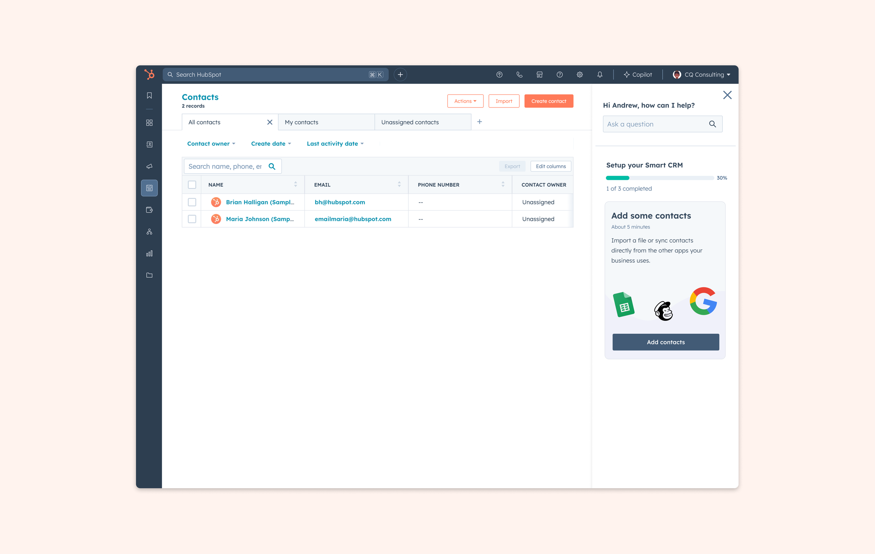Viewport: 875px width, 554px height.
Task: Open the CRM contacts card sidebar icon
Action: coord(149,144)
